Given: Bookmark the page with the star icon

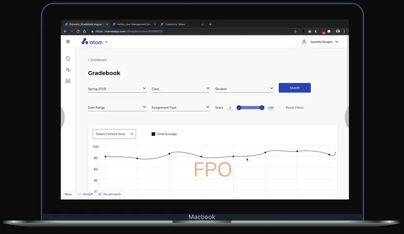Looking at the screenshot, I should tap(295, 31).
